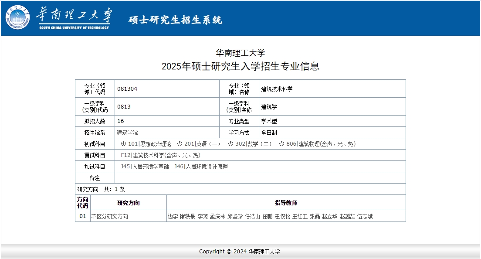Click direction code 01 cell
Image resolution: width=481 pixels, height=259 pixels.
tap(83, 216)
